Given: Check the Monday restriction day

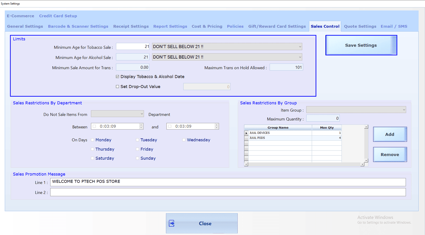Looking at the screenshot, I should (x=92, y=140).
